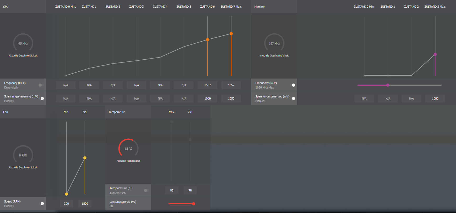This screenshot has height=213, width=456.
Task: Toggle Memory Frequency switch
Action: pos(292,85)
